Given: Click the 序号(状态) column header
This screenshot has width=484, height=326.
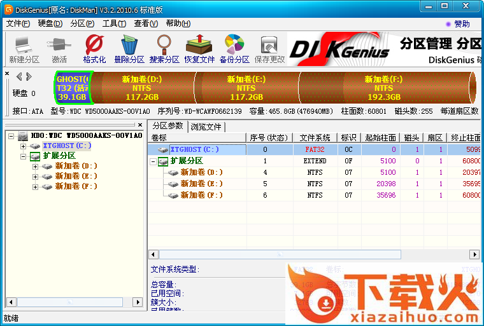Looking at the screenshot, I should pyautogui.click(x=269, y=138).
